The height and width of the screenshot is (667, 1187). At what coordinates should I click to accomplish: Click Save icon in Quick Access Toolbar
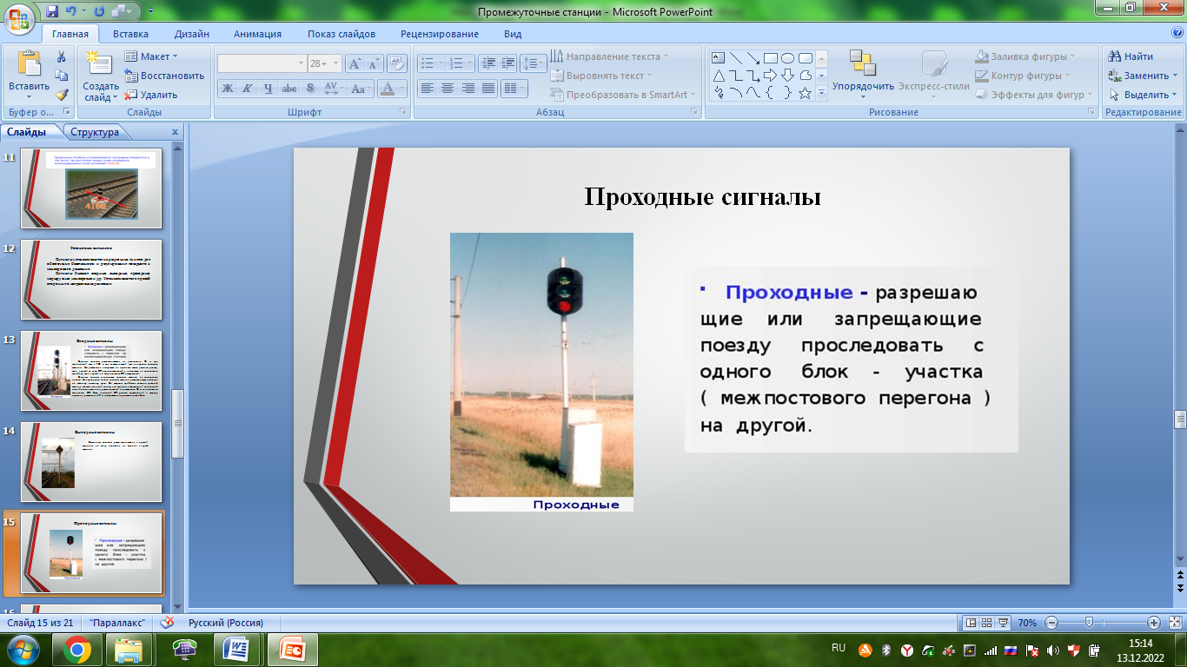coord(53,11)
